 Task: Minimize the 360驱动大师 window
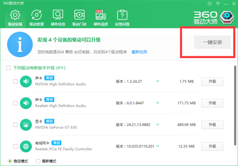(x=226, y=4)
